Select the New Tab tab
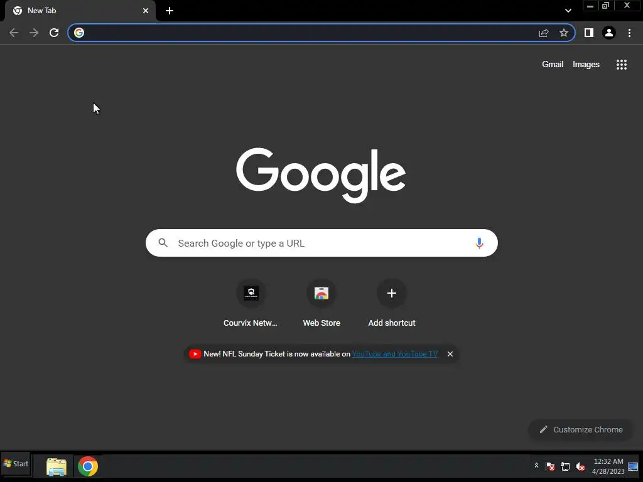 coord(80,11)
